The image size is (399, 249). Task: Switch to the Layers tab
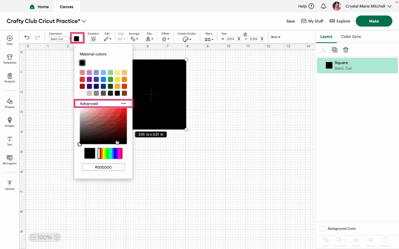(x=326, y=37)
